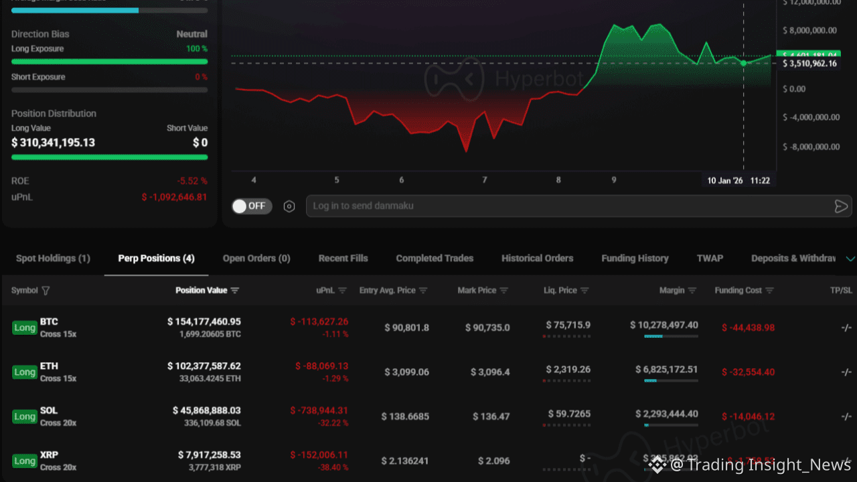Click the BTC Long position badge
Screen dimensions: 857x482
[x=25, y=327]
